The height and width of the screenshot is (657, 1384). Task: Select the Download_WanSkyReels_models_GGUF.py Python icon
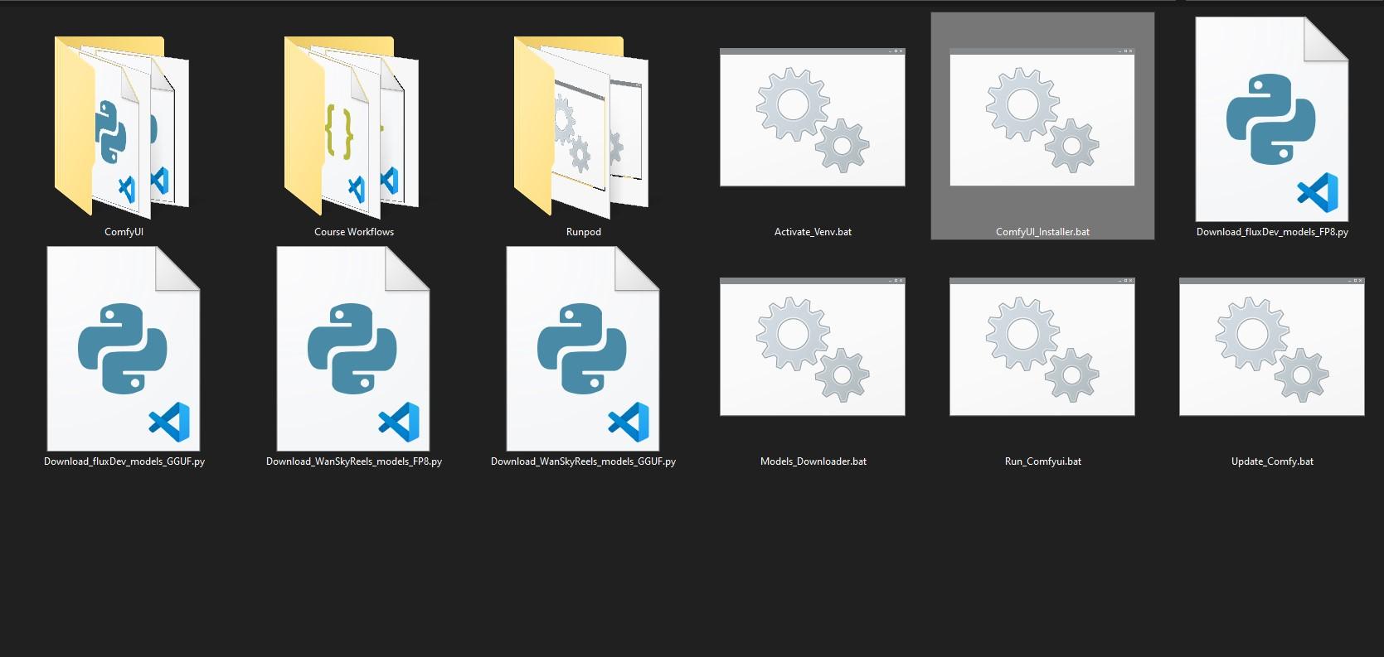(x=583, y=349)
